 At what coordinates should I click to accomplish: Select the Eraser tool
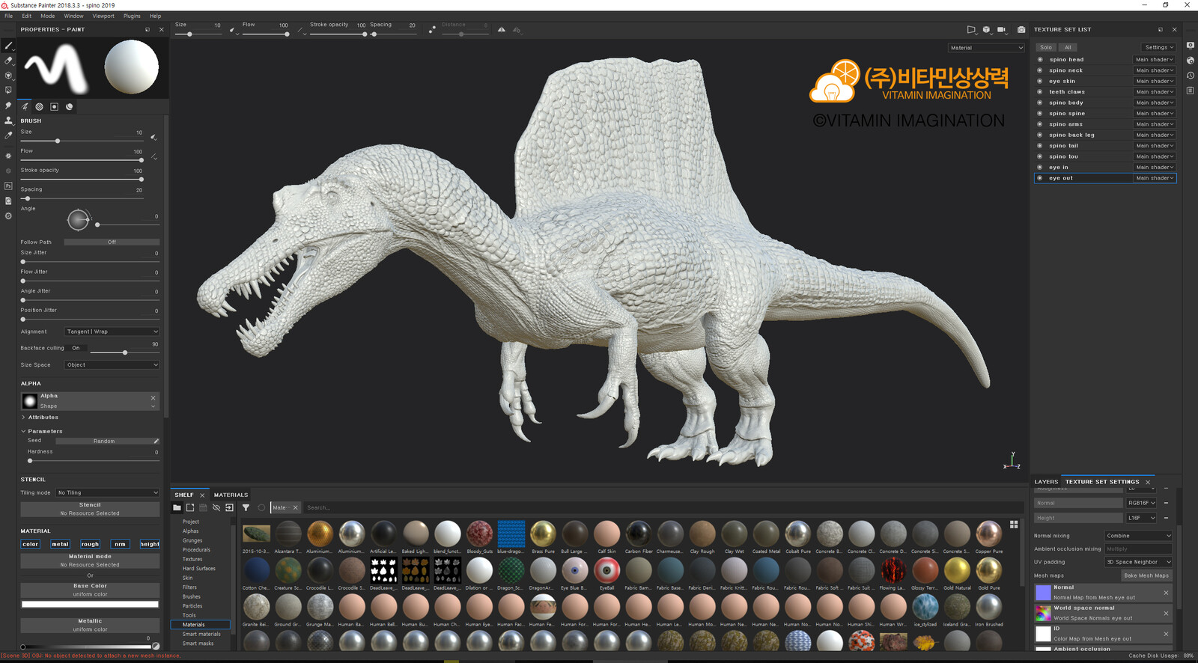8,61
